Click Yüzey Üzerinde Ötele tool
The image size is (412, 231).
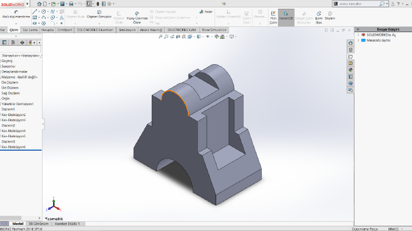click(137, 18)
